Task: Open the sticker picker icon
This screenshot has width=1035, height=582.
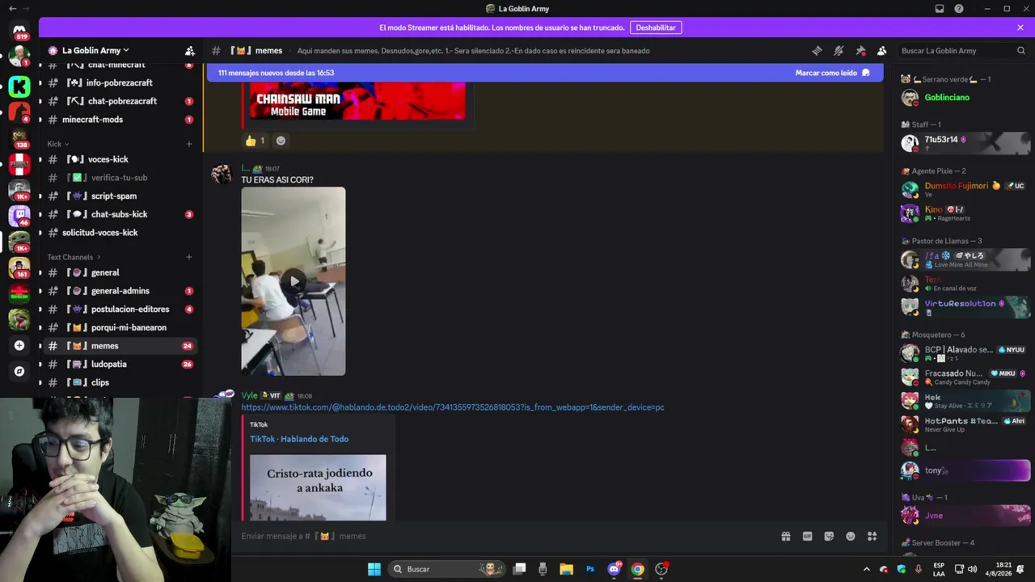Action: click(x=829, y=536)
